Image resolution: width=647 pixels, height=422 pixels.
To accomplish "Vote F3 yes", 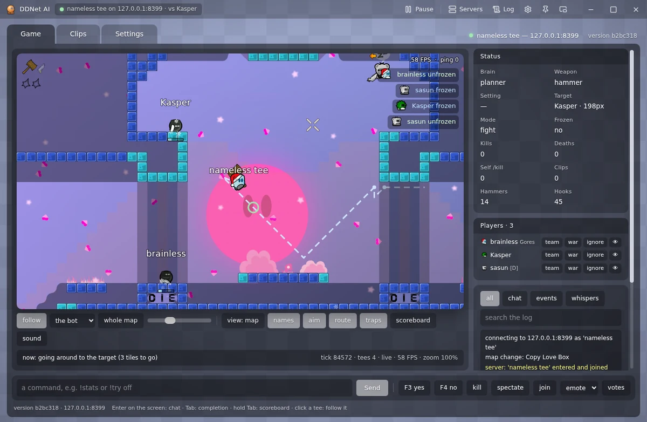I will tap(414, 387).
